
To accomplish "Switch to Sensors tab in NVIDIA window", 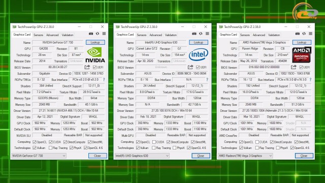I will 39,35.
